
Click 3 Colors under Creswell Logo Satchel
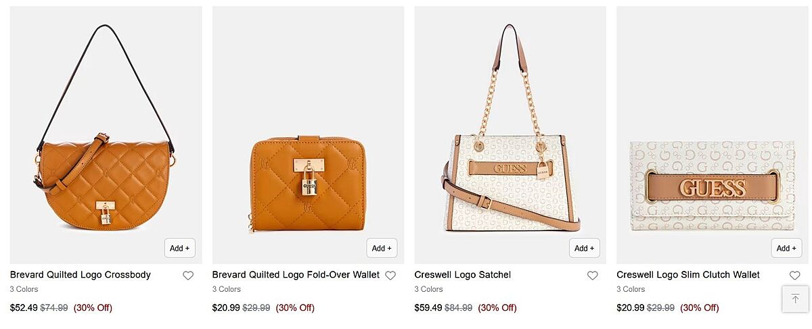429,289
